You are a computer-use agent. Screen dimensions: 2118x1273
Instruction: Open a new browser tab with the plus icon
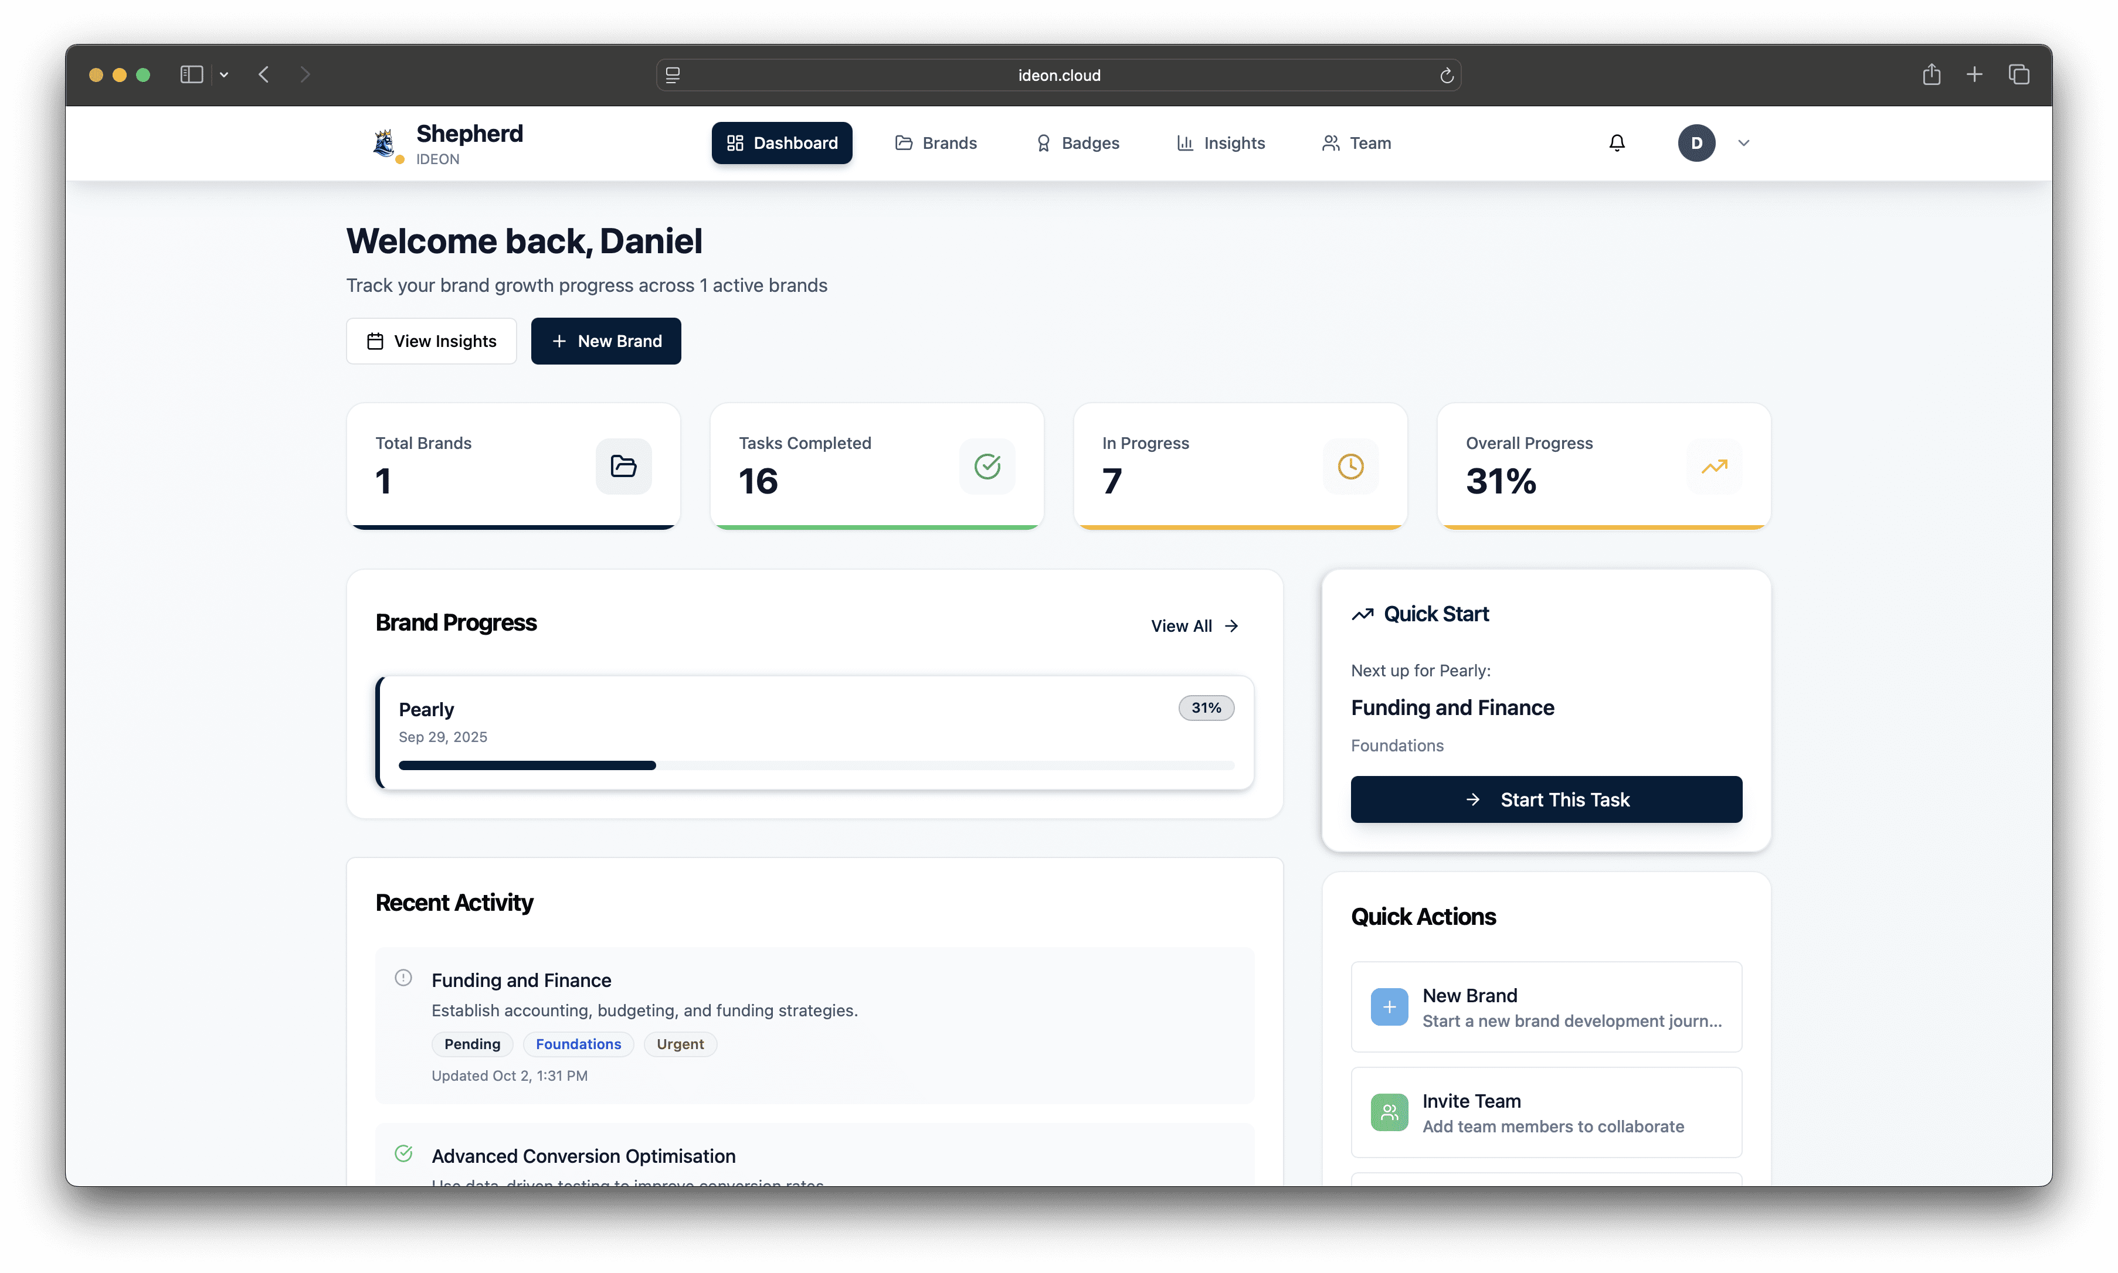[x=1974, y=74]
